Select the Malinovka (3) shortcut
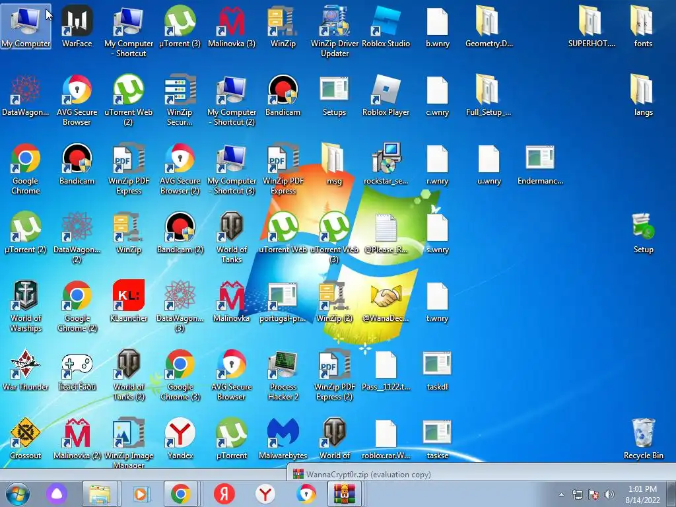This screenshot has height=507, width=676. coord(232,26)
